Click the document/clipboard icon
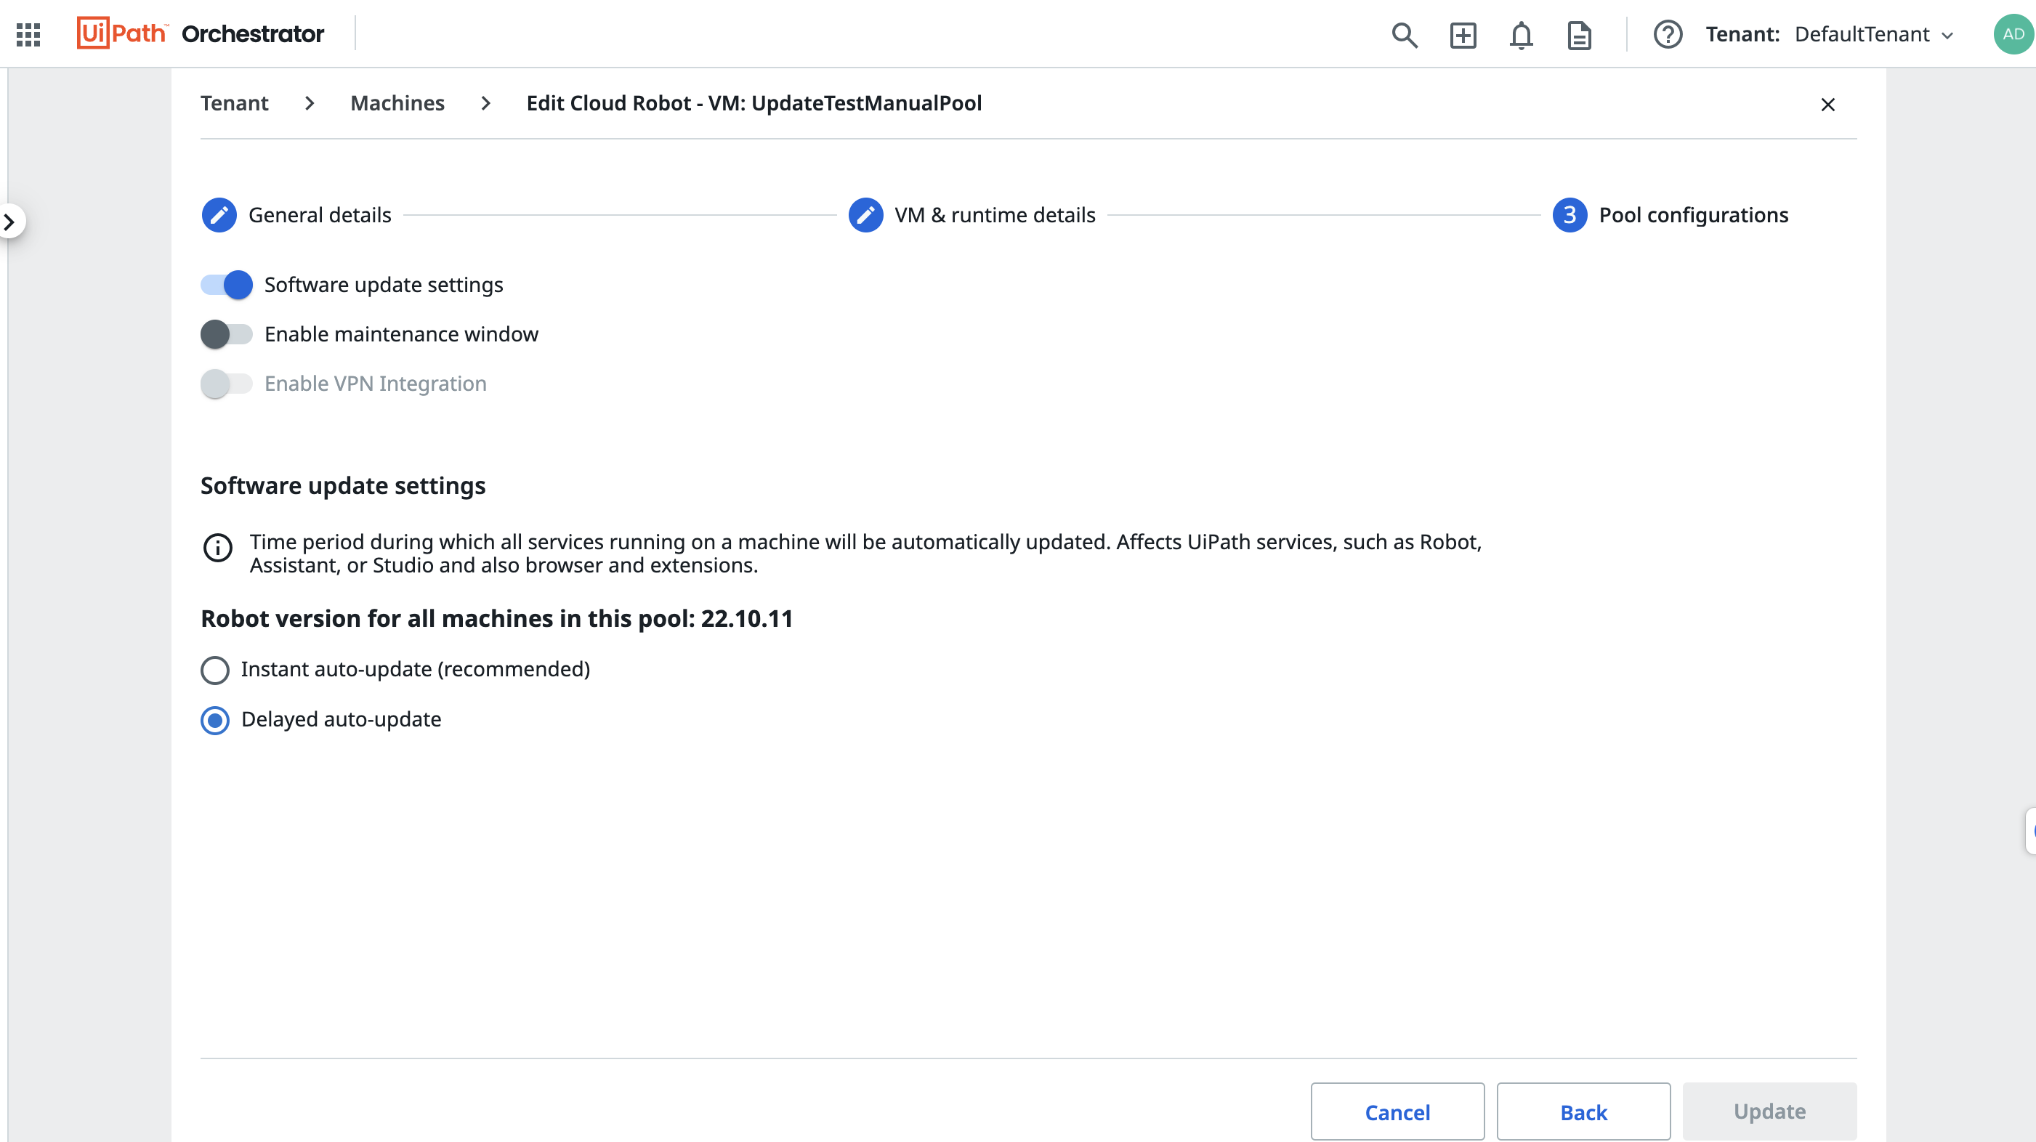 (1580, 33)
